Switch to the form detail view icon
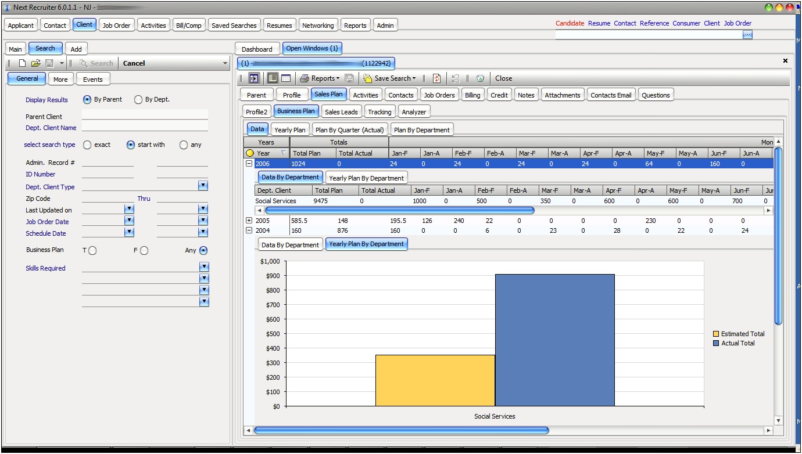Image resolution: width=802 pixels, height=454 pixels. coord(273,78)
